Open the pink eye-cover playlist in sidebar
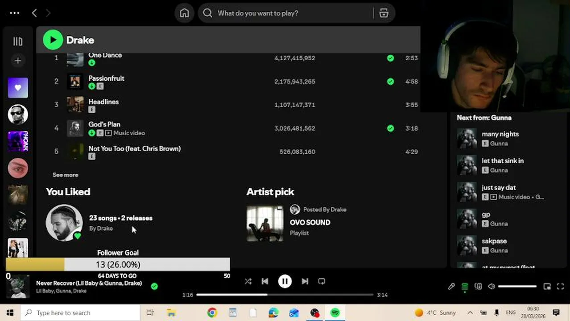Image resolution: width=570 pixels, height=321 pixels. coord(18,168)
